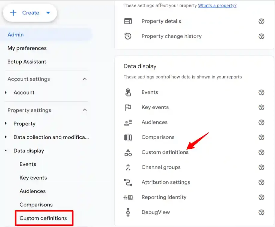Click the Events touch icon

[128, 92]
